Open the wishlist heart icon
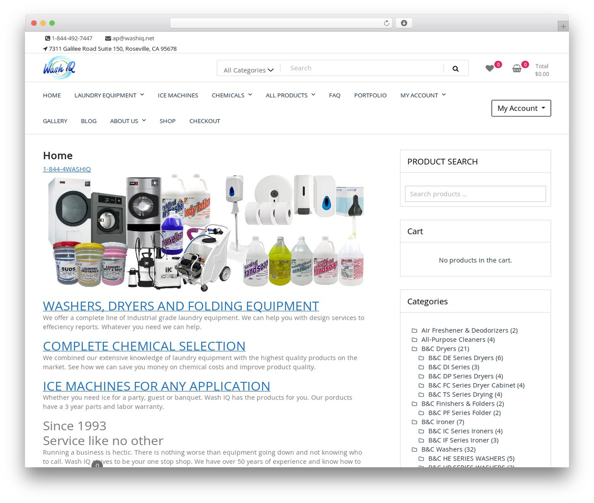The height and width of the screenshot is (503, 594). click(490, 68)
